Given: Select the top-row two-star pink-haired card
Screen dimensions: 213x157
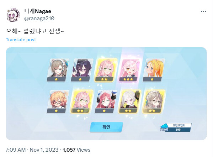Looking at the screenshot, I should 106,70.
